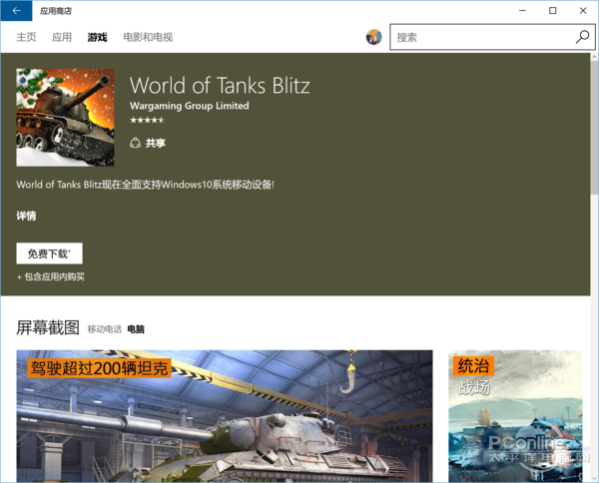Click the World of Tanks Blitz title
The height and width of the screenshot is (483, 599).
[220, 85]
